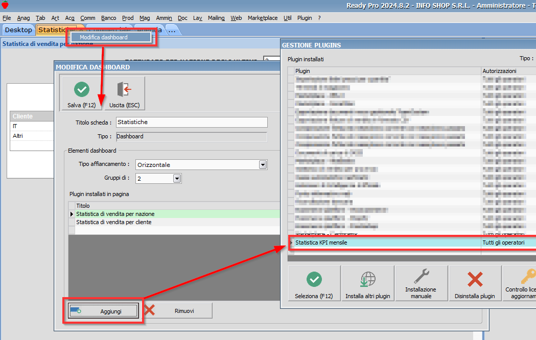Open the Prod menu
The width and height of the screenshot is (536, 340).
tap(128, 18)
